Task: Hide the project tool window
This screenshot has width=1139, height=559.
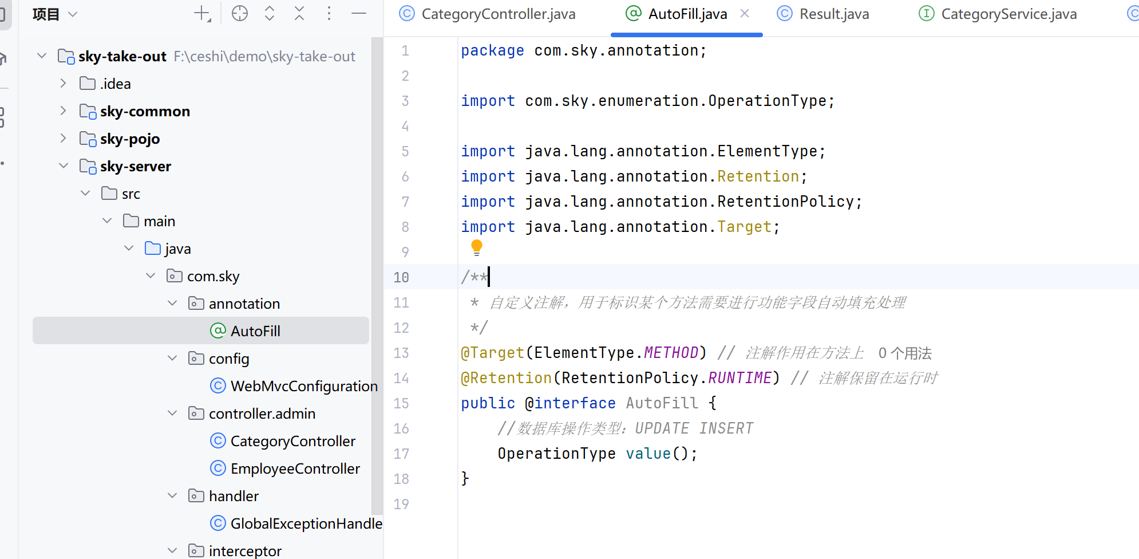Action: pyautogui.click(x=359, y=14)
